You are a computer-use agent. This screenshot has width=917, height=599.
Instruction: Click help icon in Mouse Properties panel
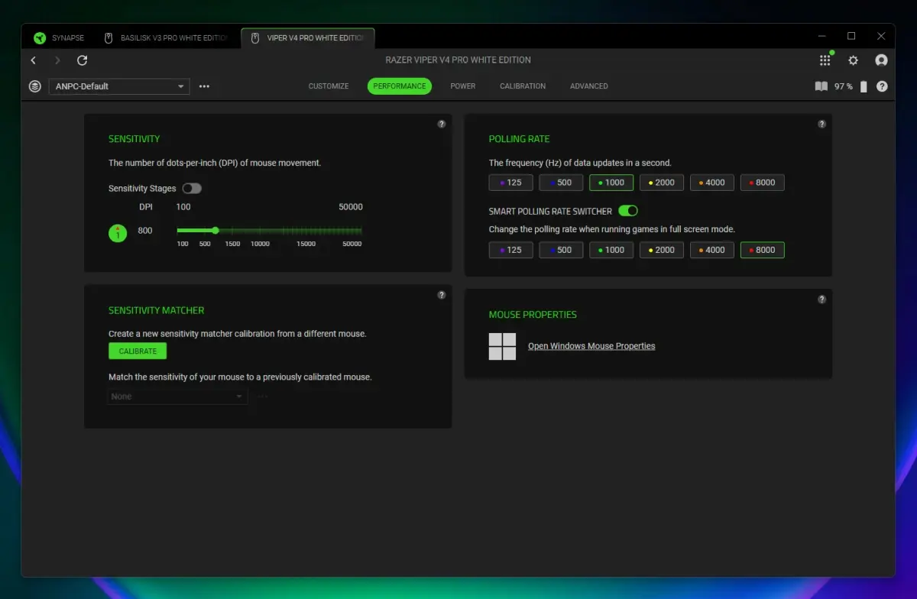pos(822,299)
